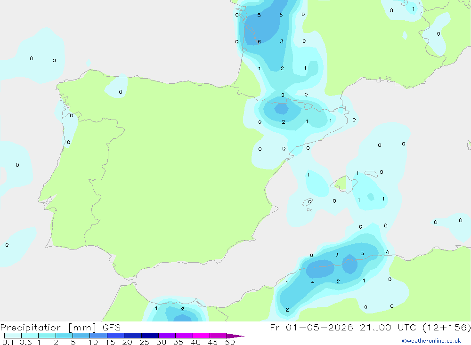Pick the 2–5 mm legend color swatch

(64, 336)
